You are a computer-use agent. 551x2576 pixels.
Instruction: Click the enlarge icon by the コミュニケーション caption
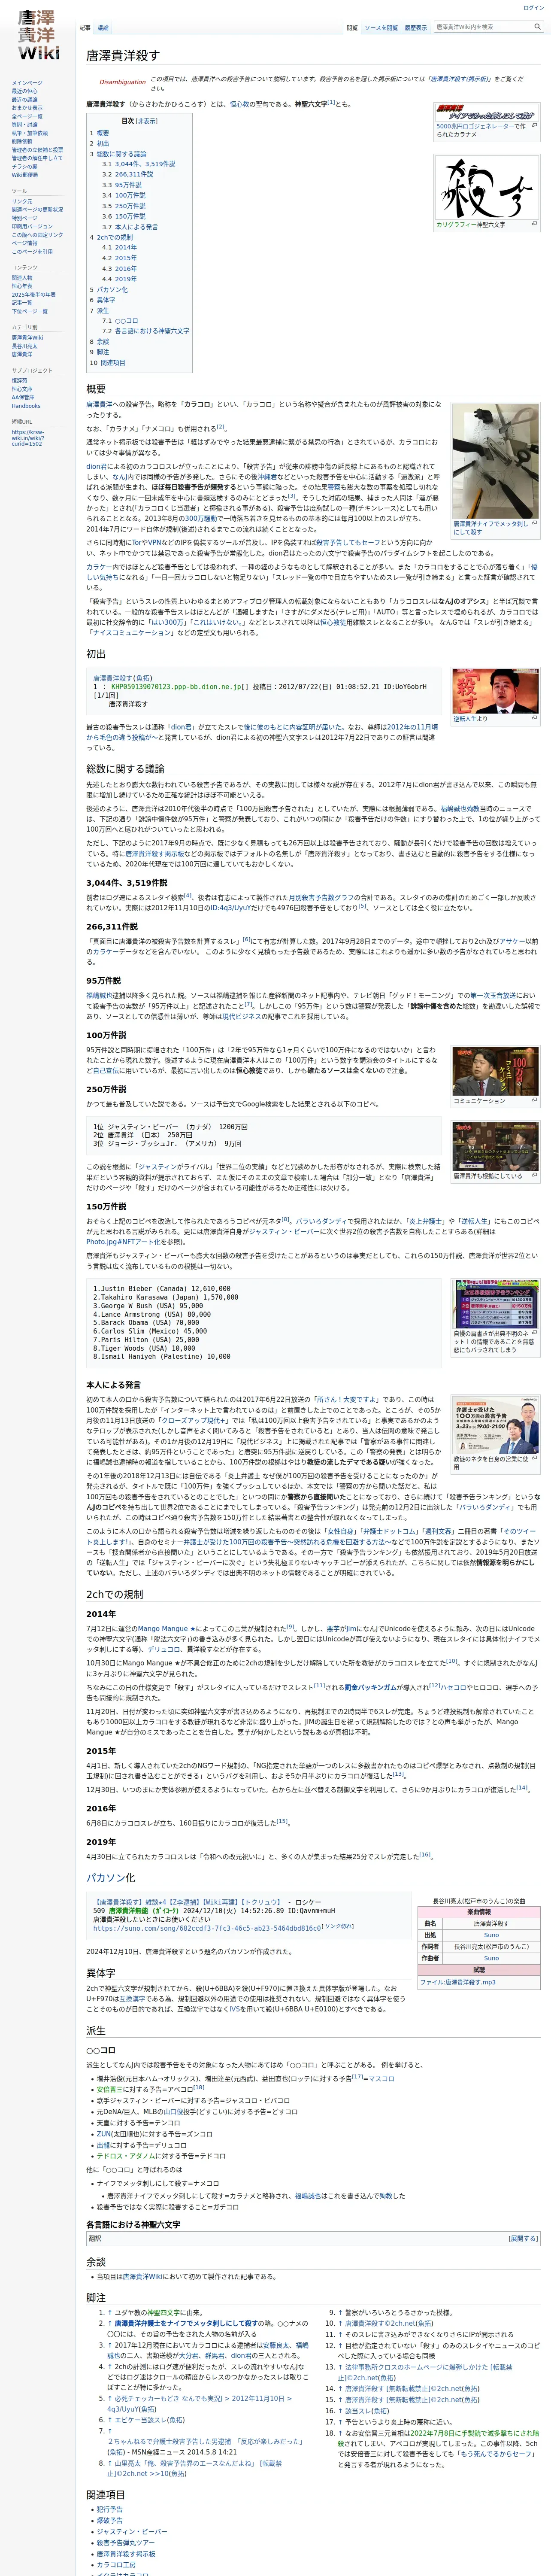tap(534, 1100)
